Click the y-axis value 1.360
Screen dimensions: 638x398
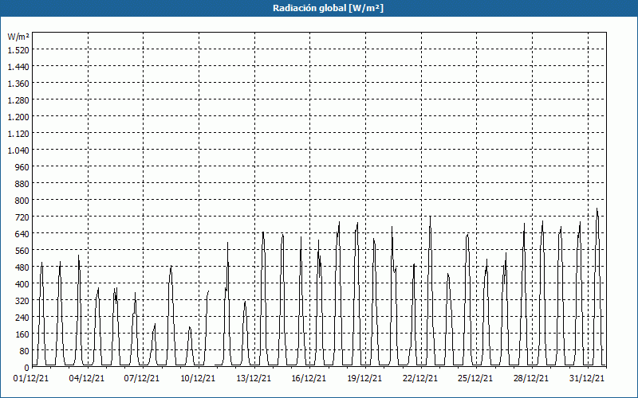click(x=18, y=84)
